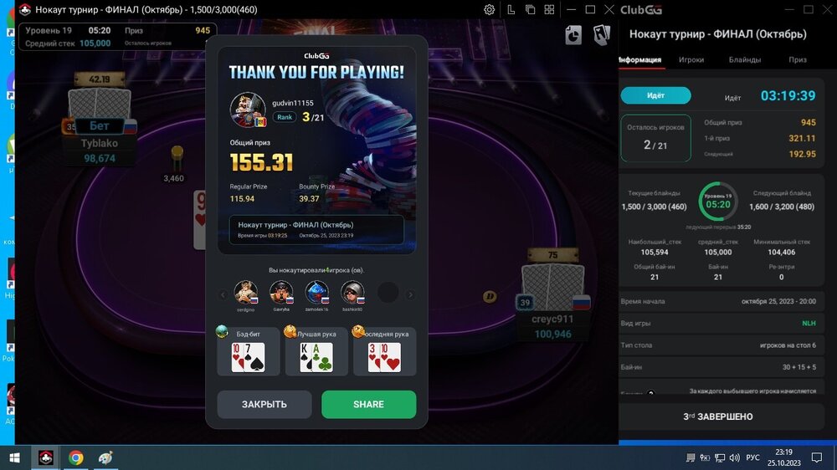This screenshot has width=837, height=470.
Task: Switch input language via РУС indicator
Action: 752,457
